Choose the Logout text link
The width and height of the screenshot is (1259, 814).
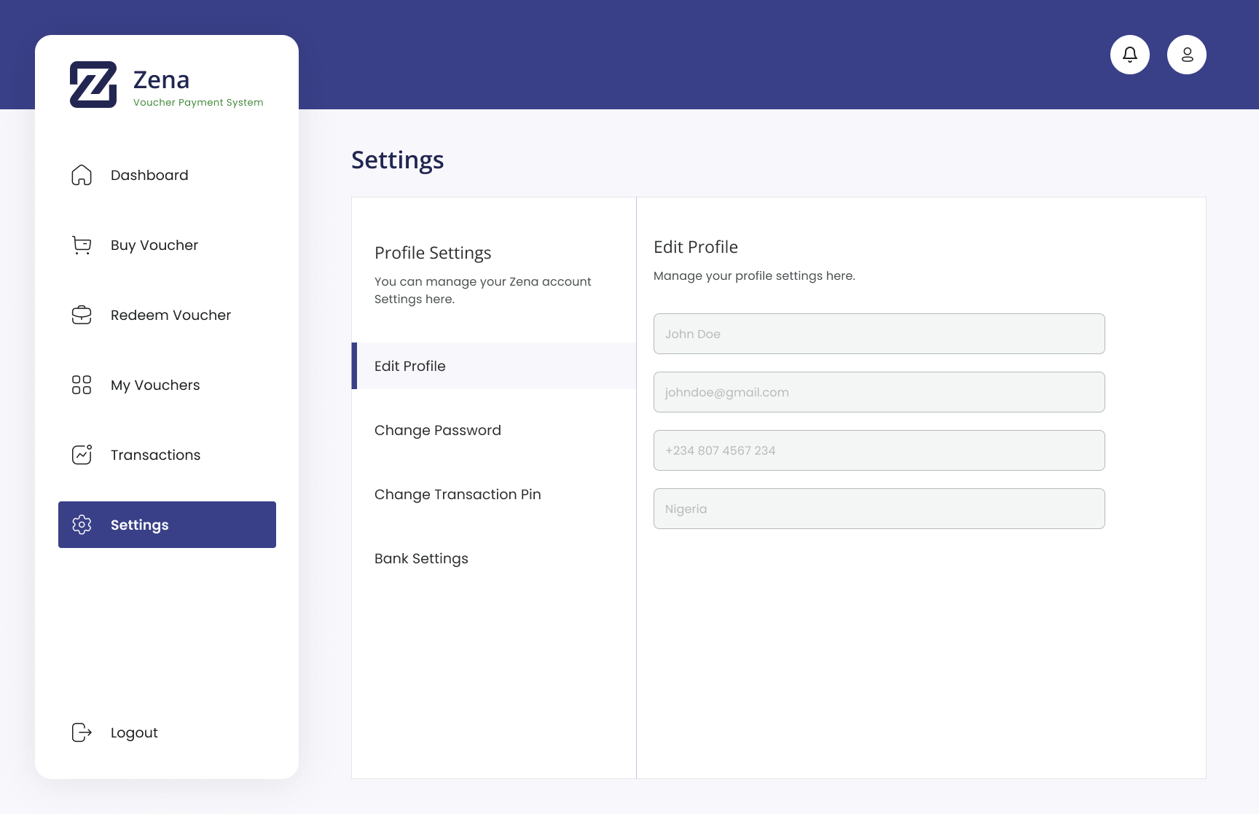coord(134,733)
